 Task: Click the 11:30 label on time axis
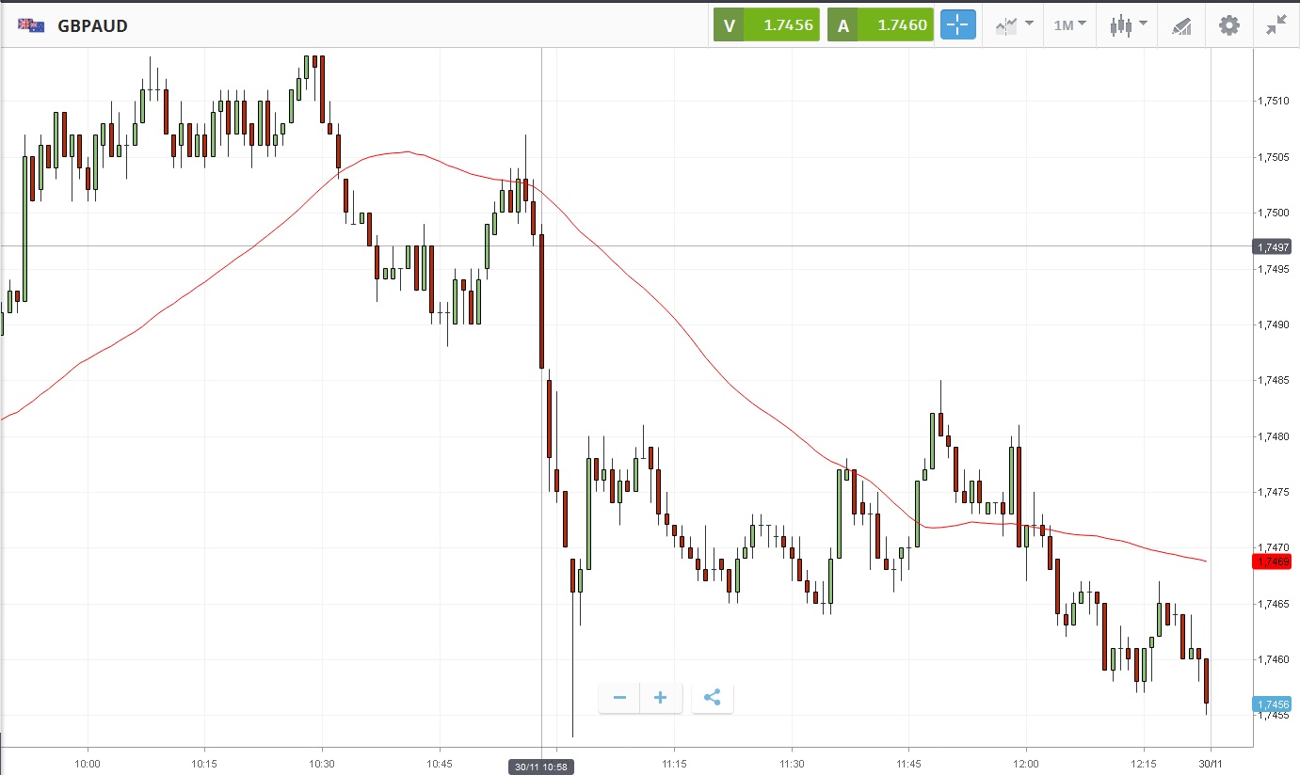point(792,763)
